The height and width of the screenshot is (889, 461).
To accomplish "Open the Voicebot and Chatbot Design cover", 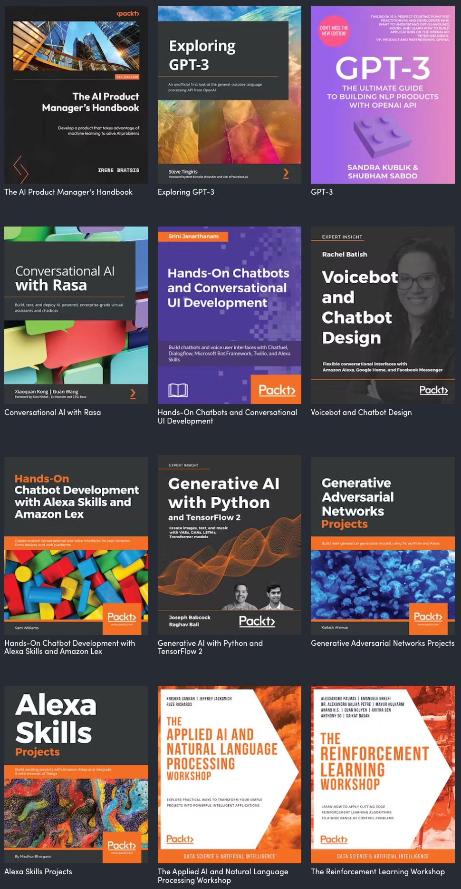I will pyautogui.click(x=383, y=315).
